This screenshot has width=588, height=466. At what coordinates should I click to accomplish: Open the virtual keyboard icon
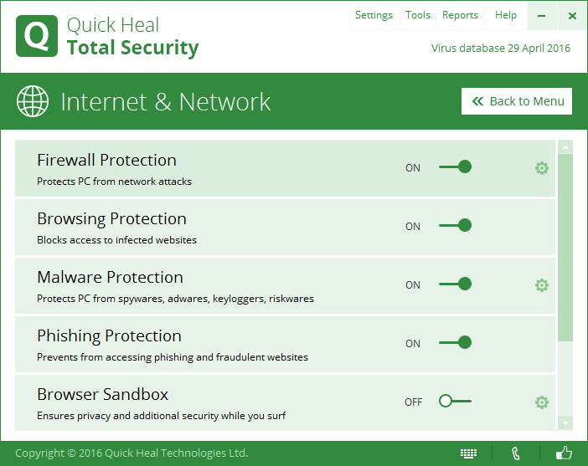(468, 453)
